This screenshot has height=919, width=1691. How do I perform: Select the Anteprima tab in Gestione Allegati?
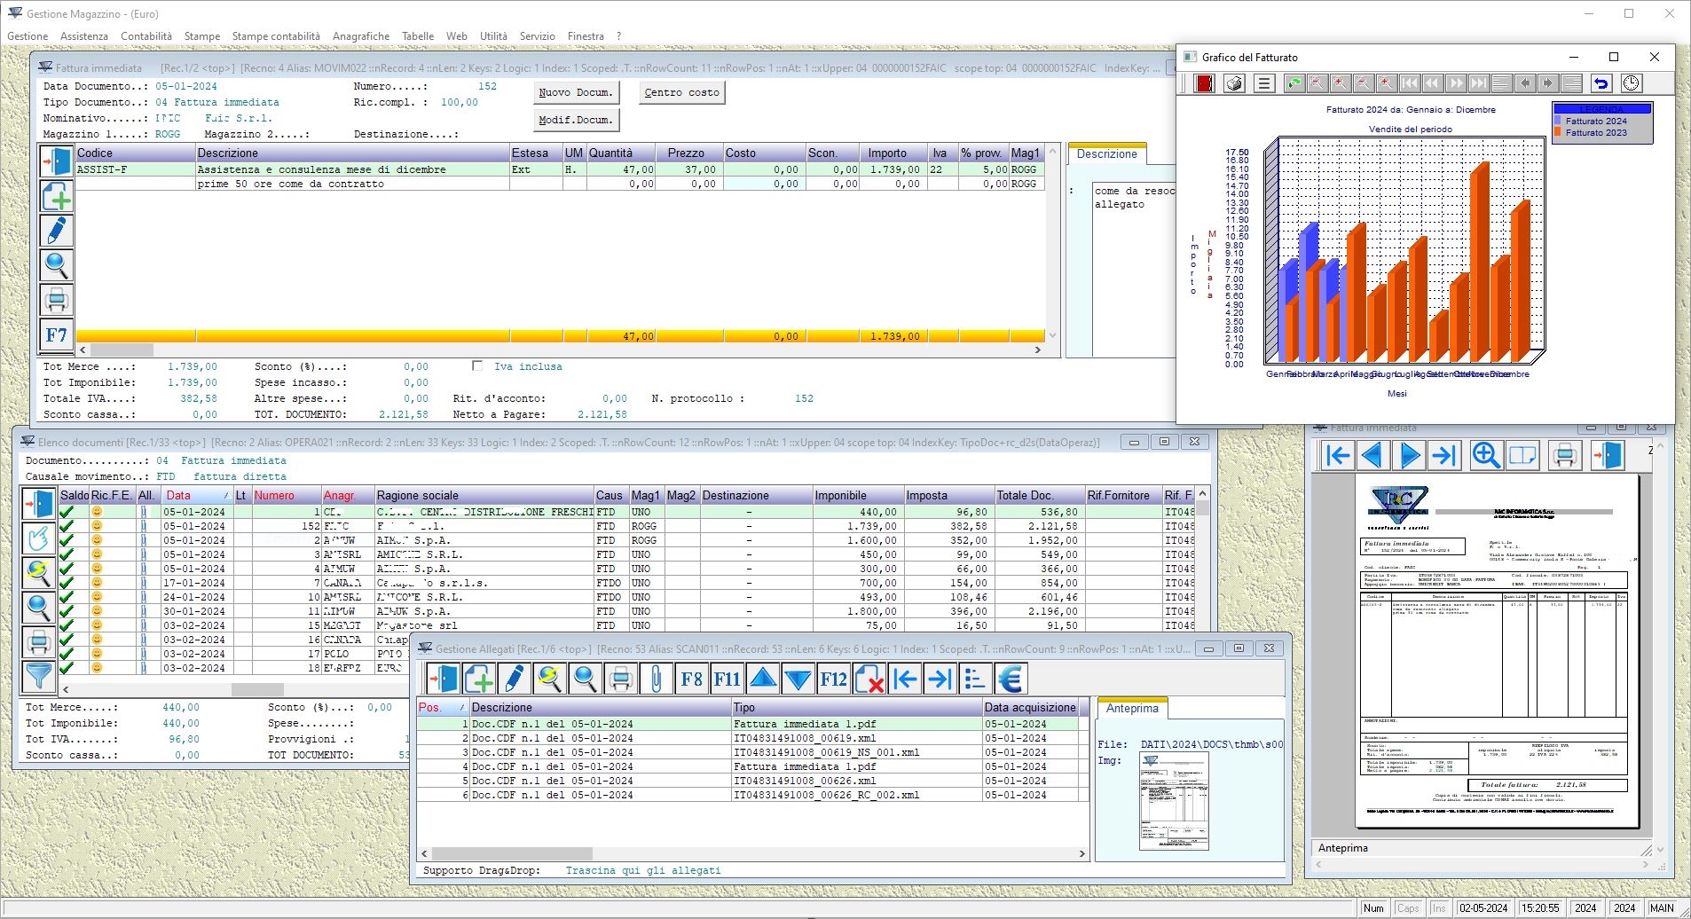tap(1132, 708)
